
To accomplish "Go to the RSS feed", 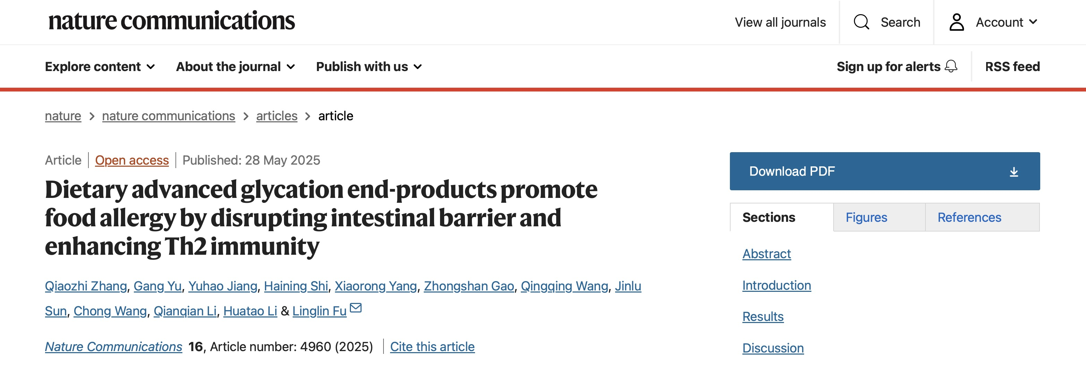I will coord(1012,67).
